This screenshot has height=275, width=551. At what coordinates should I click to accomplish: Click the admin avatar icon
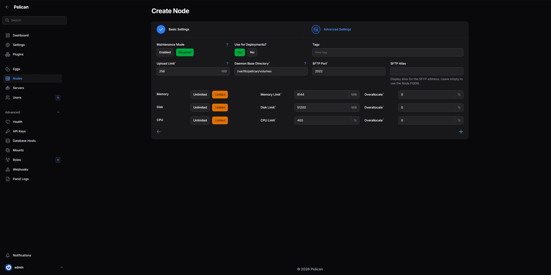point(9,267)
